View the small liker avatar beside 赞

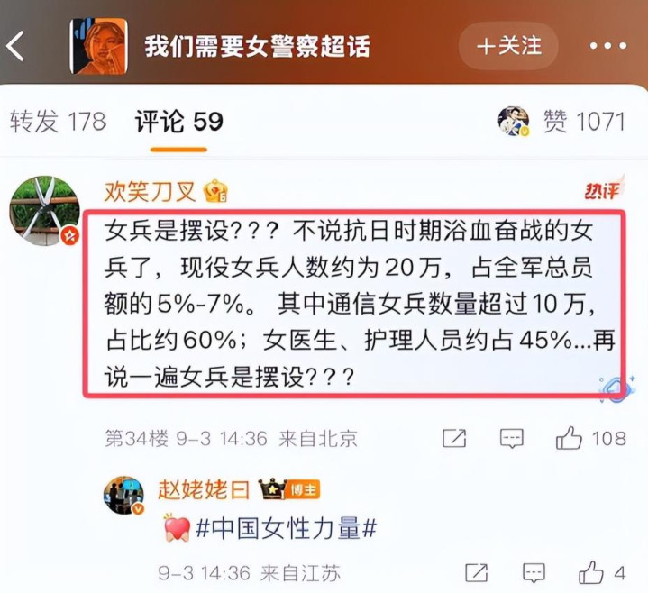point(514,121)
